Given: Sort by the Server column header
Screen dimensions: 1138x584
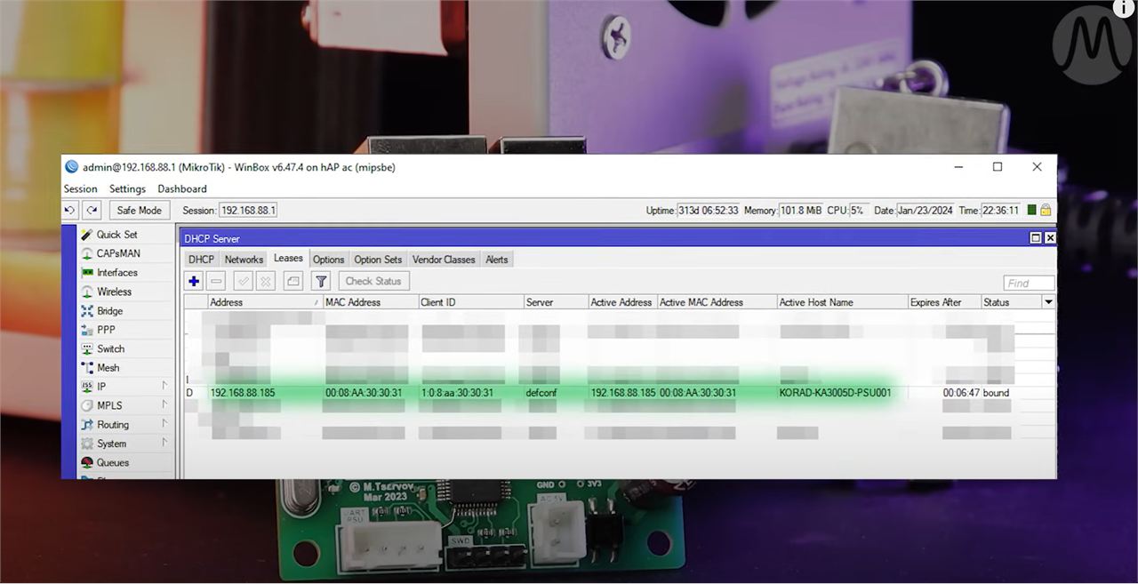Looking at the screenshot, I should (x=555, y=302).
